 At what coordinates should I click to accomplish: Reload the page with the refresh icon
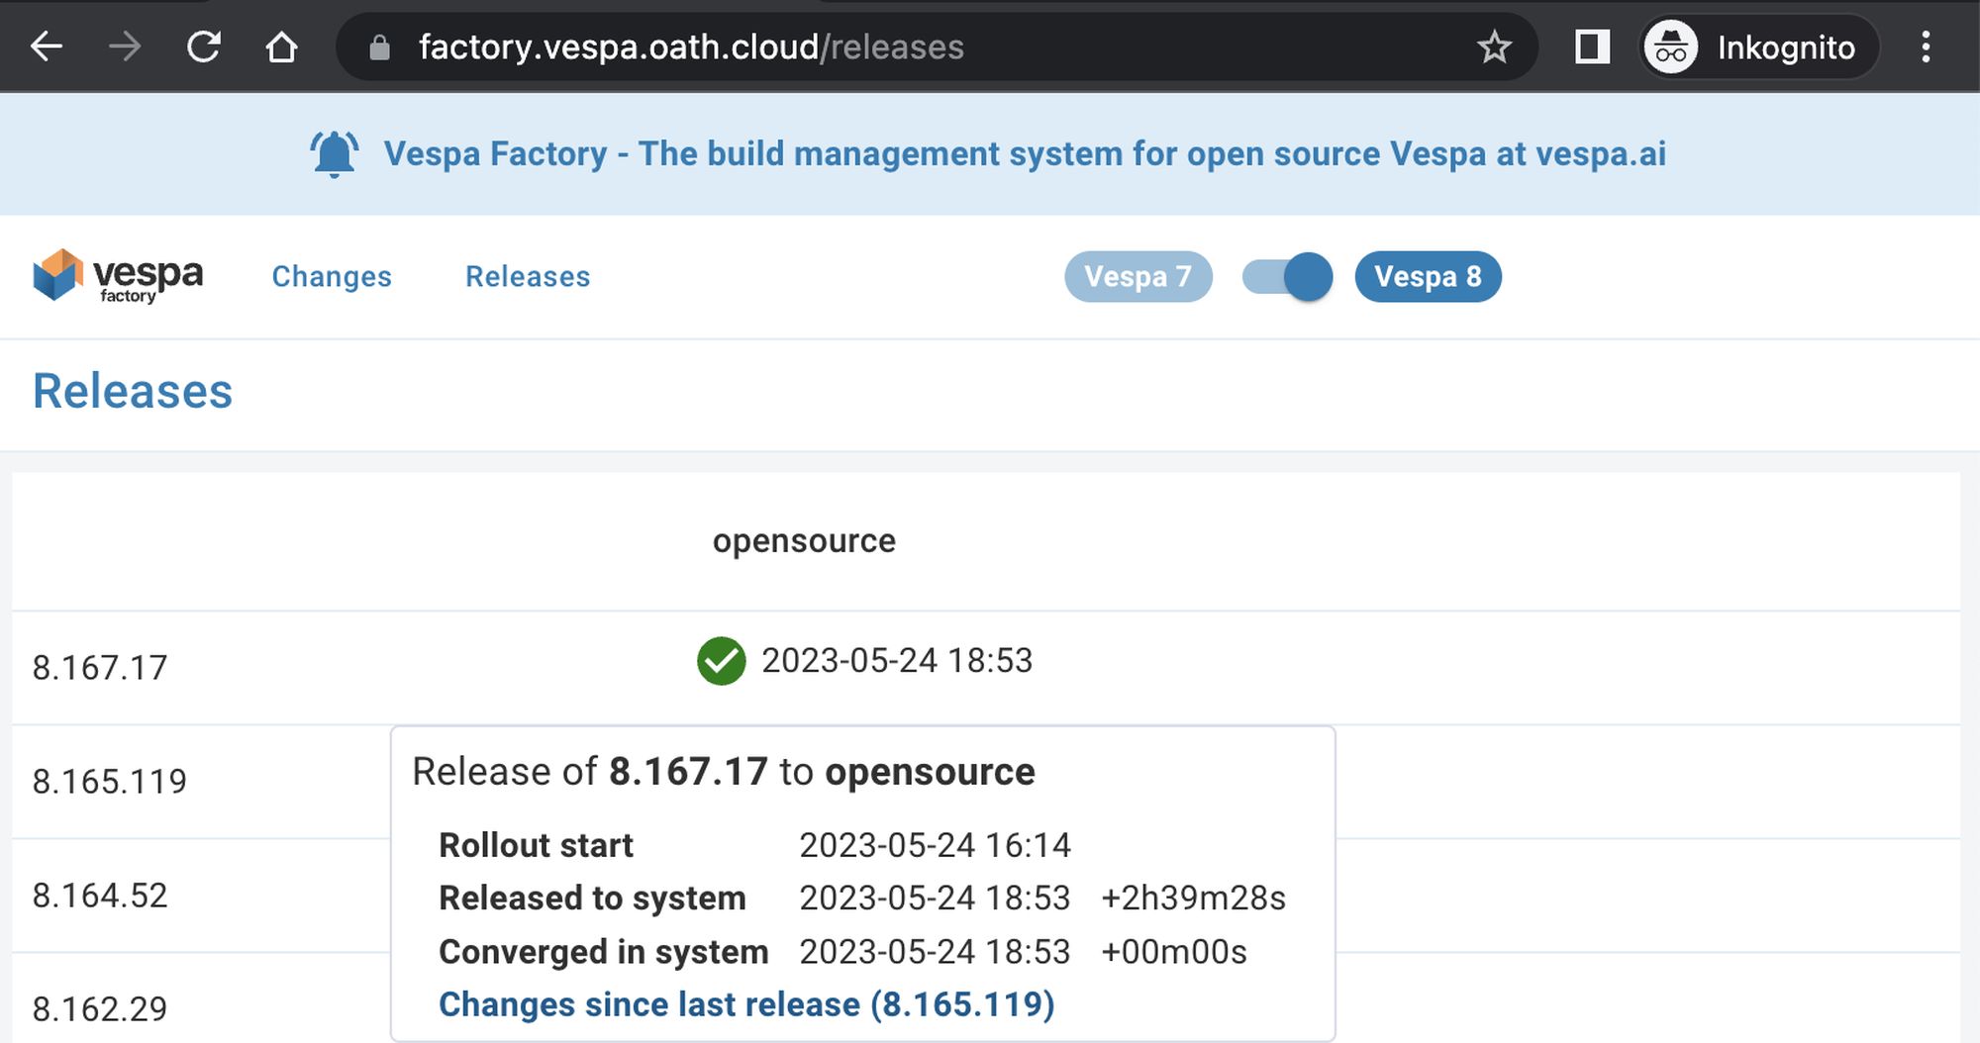point(204,47)
